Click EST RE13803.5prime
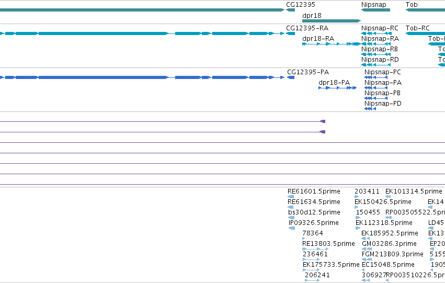445x283 pixels. (x=328, y=244)
